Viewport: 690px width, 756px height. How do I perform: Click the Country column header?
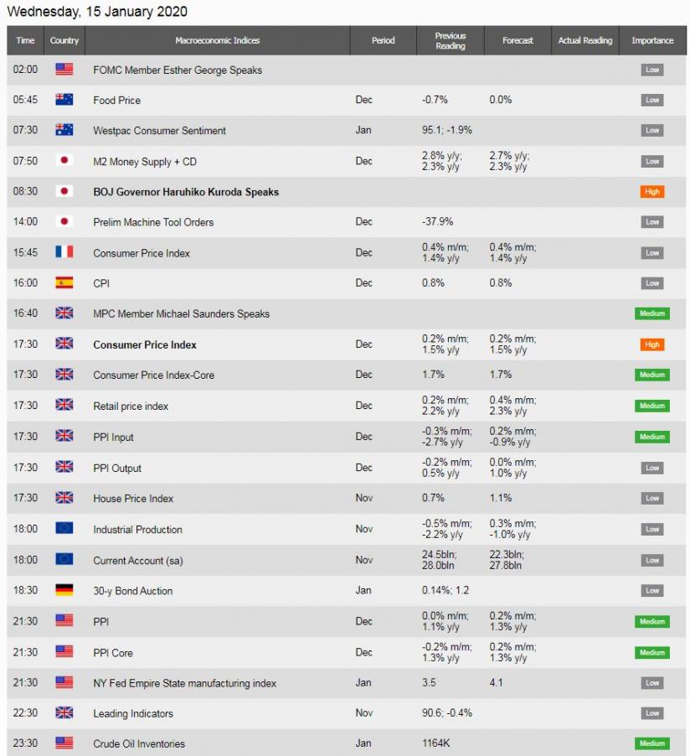[64, 40]
